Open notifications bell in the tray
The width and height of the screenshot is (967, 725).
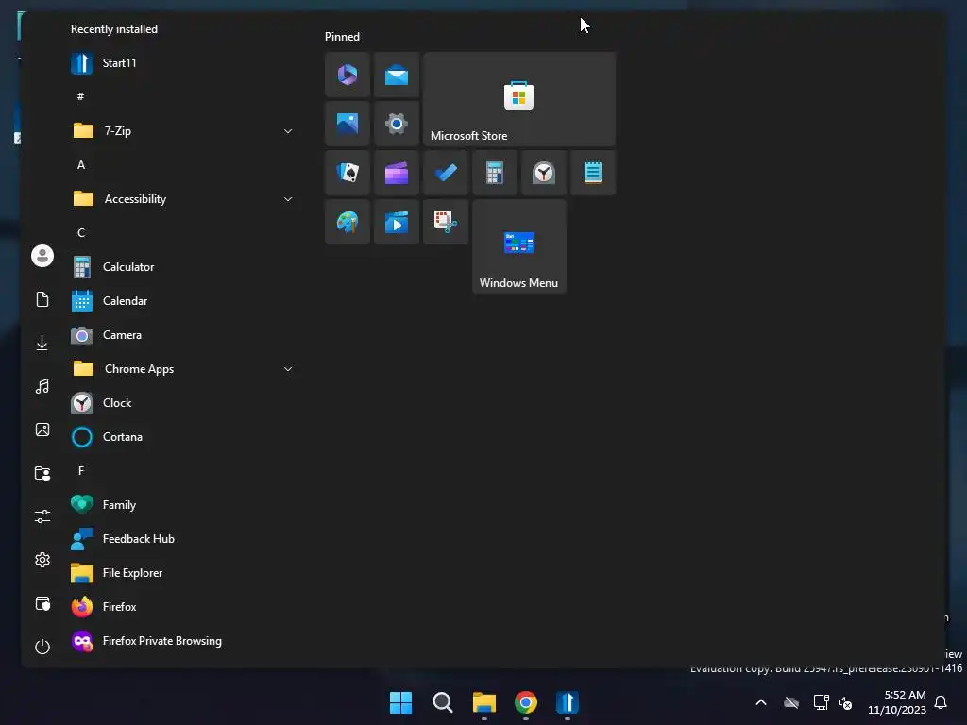click(941, 702)
